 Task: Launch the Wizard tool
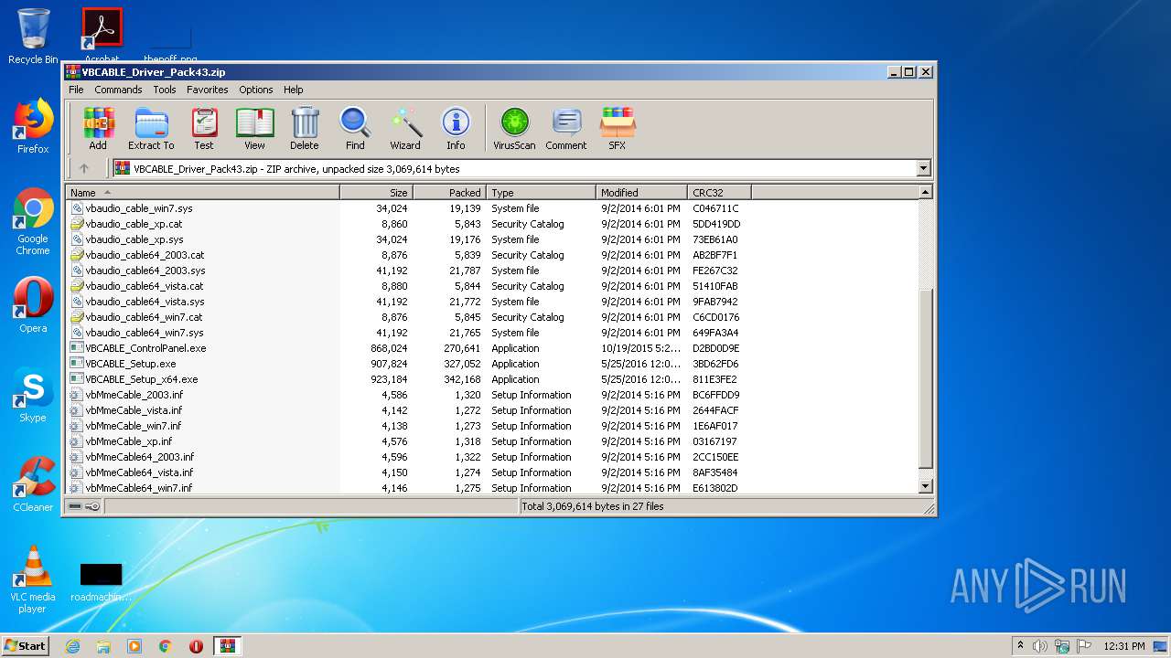(405, 129)
